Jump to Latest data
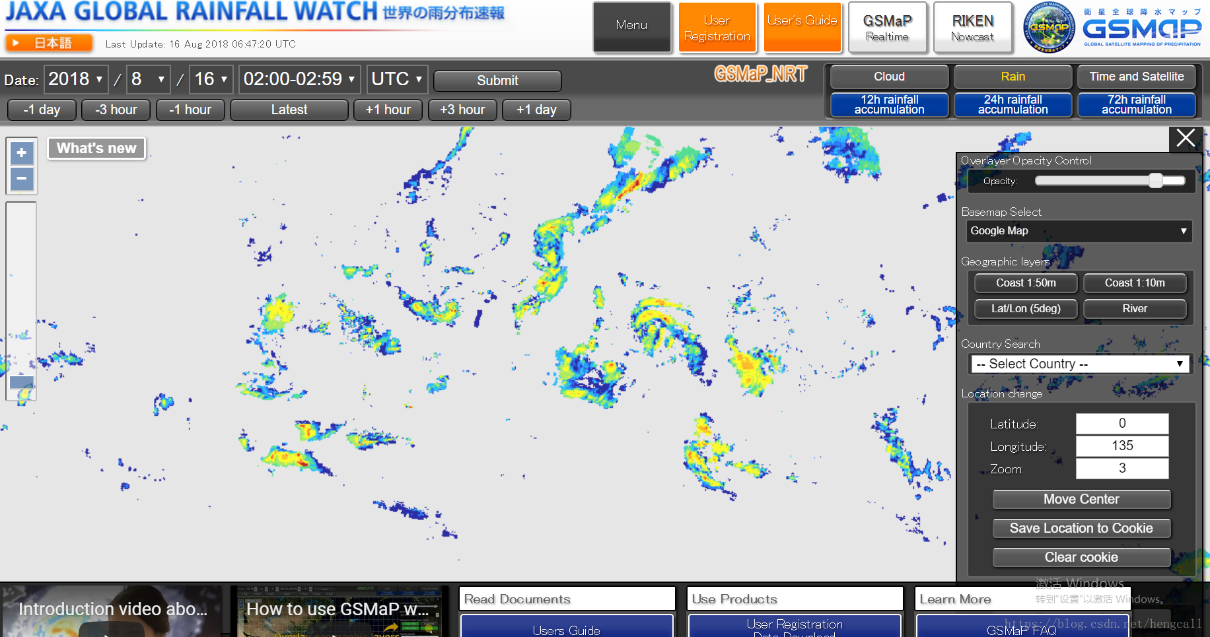This screenshot has width=1210, height=637. [x=289, y=110]
